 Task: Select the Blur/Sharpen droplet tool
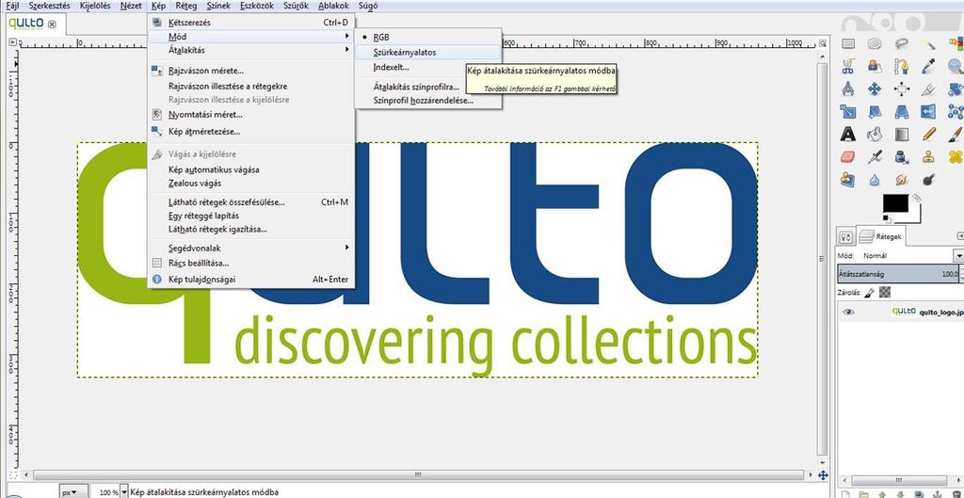875,179
